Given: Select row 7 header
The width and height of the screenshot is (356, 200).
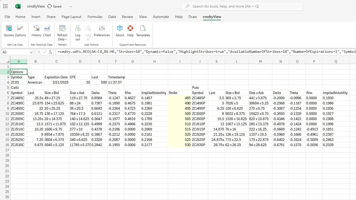Looking at the screenshot, I should [x=5, y=98].
